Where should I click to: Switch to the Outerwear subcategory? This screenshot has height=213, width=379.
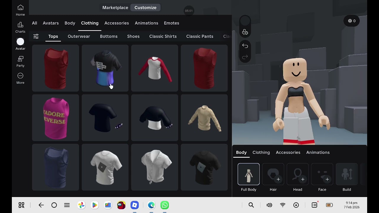click(79, 36)
